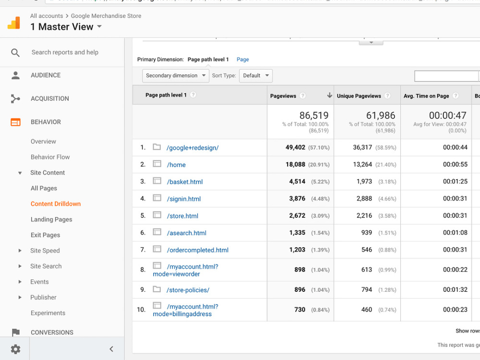This screenshot has width=480, height=360.
Task: Click the 49,402 pageviews value
Action: click(x=295, y=147)
